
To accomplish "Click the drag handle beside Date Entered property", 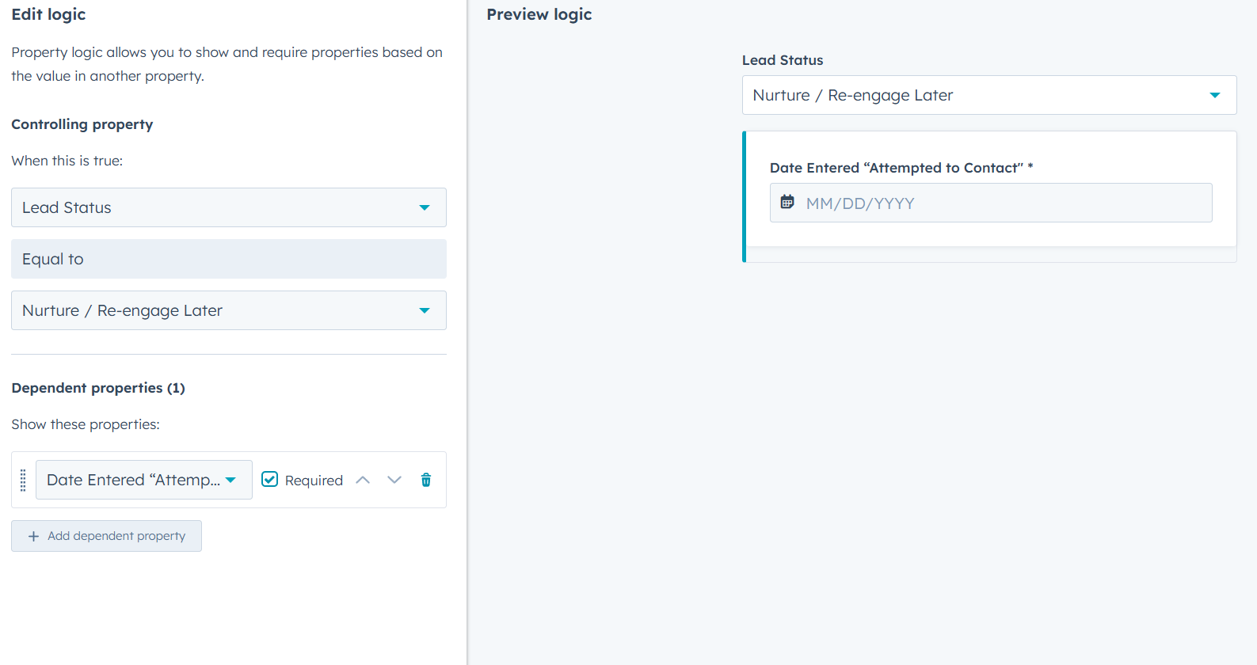I will (x=23, y=480).
